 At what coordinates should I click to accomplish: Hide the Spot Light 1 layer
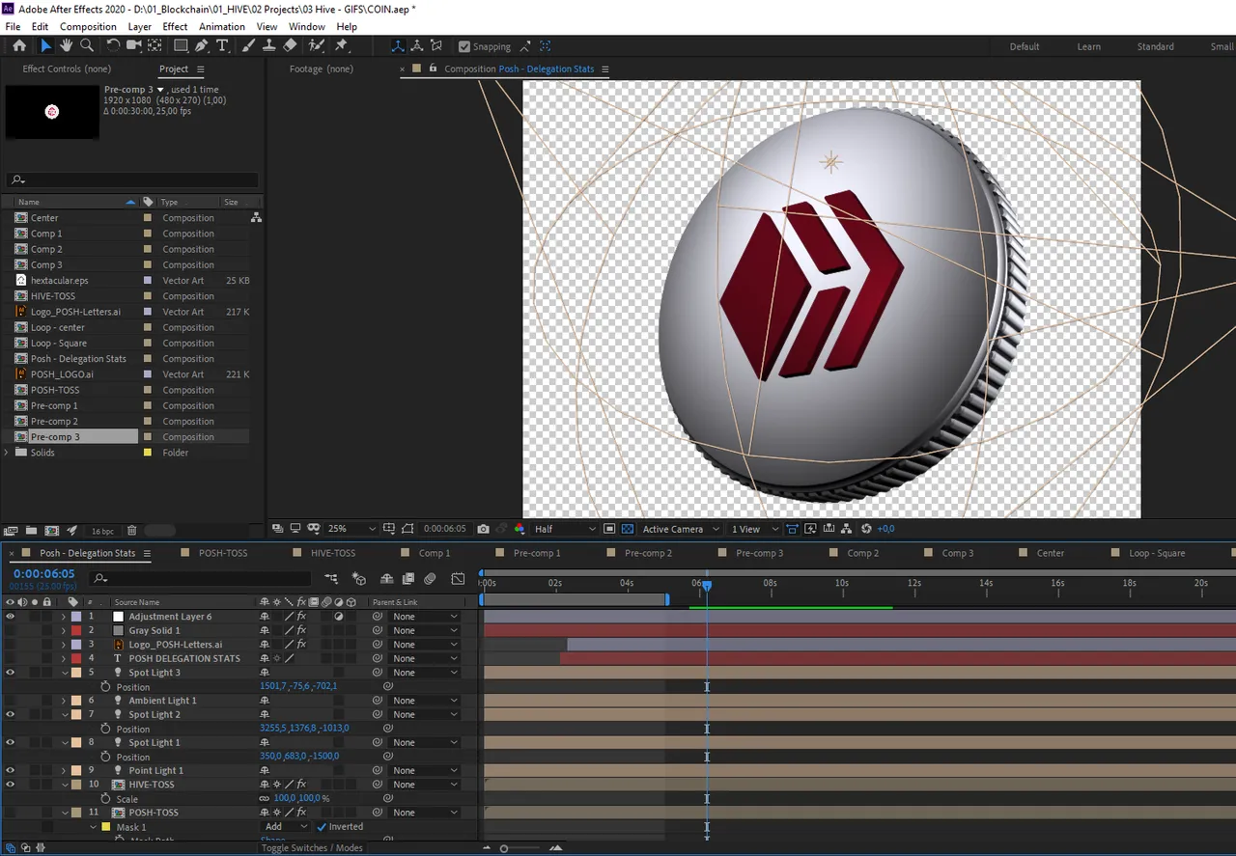[11, 743]
